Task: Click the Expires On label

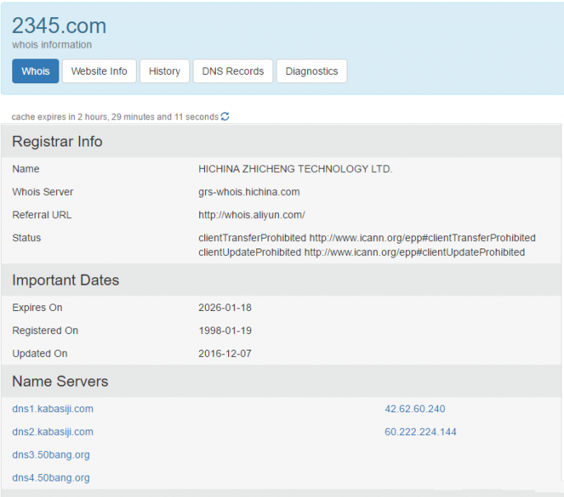Action: pos(37,308)
